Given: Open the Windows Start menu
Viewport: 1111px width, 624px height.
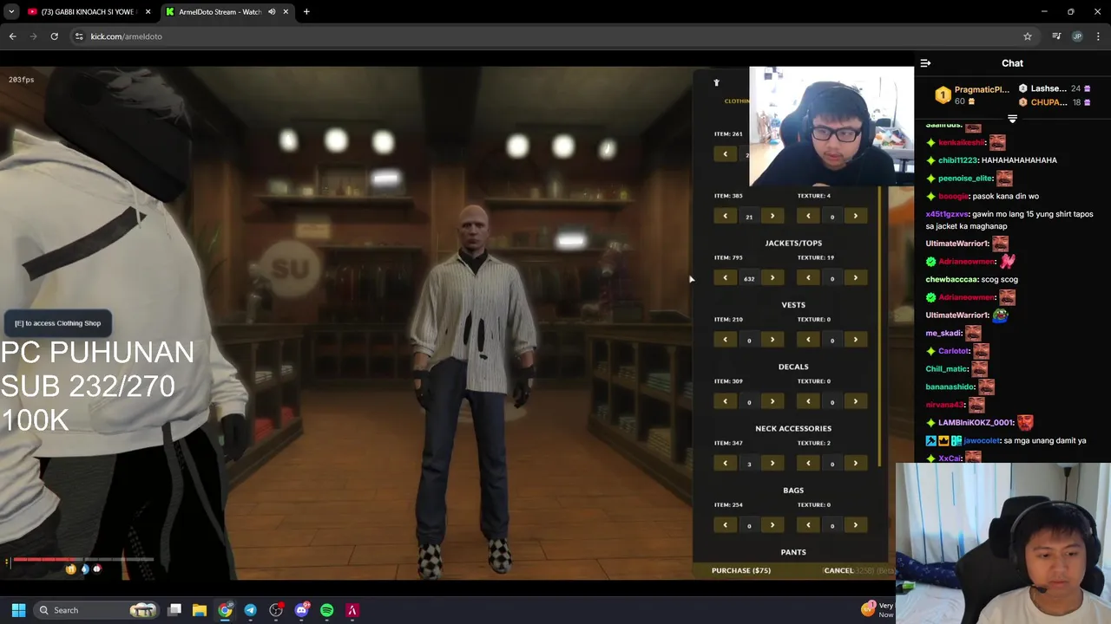Looking at the screenshot, I should [18, 610].
